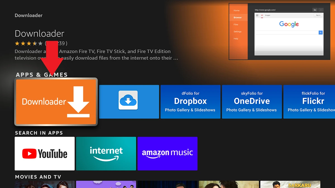Image resolution: width=335 pixels, height=188 pixels.
Task: Click the MOVIES AND TV heading
Action: click(38, 177)
